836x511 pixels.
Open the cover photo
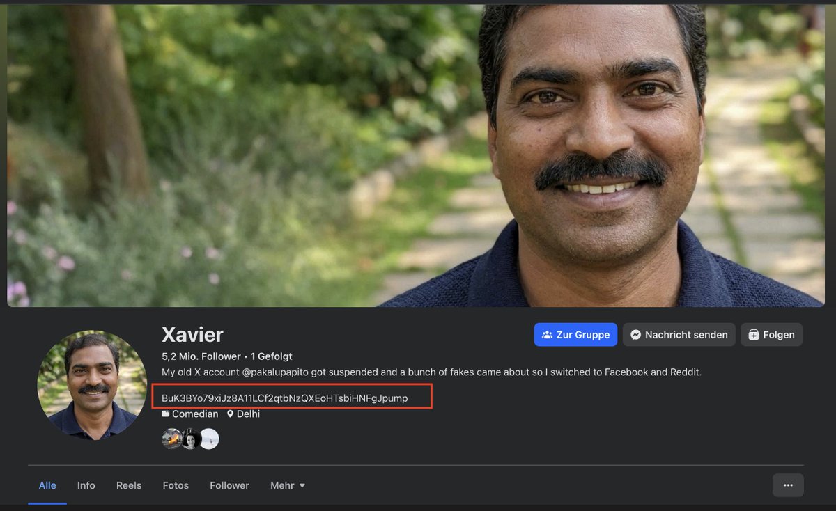coord(416,155)
